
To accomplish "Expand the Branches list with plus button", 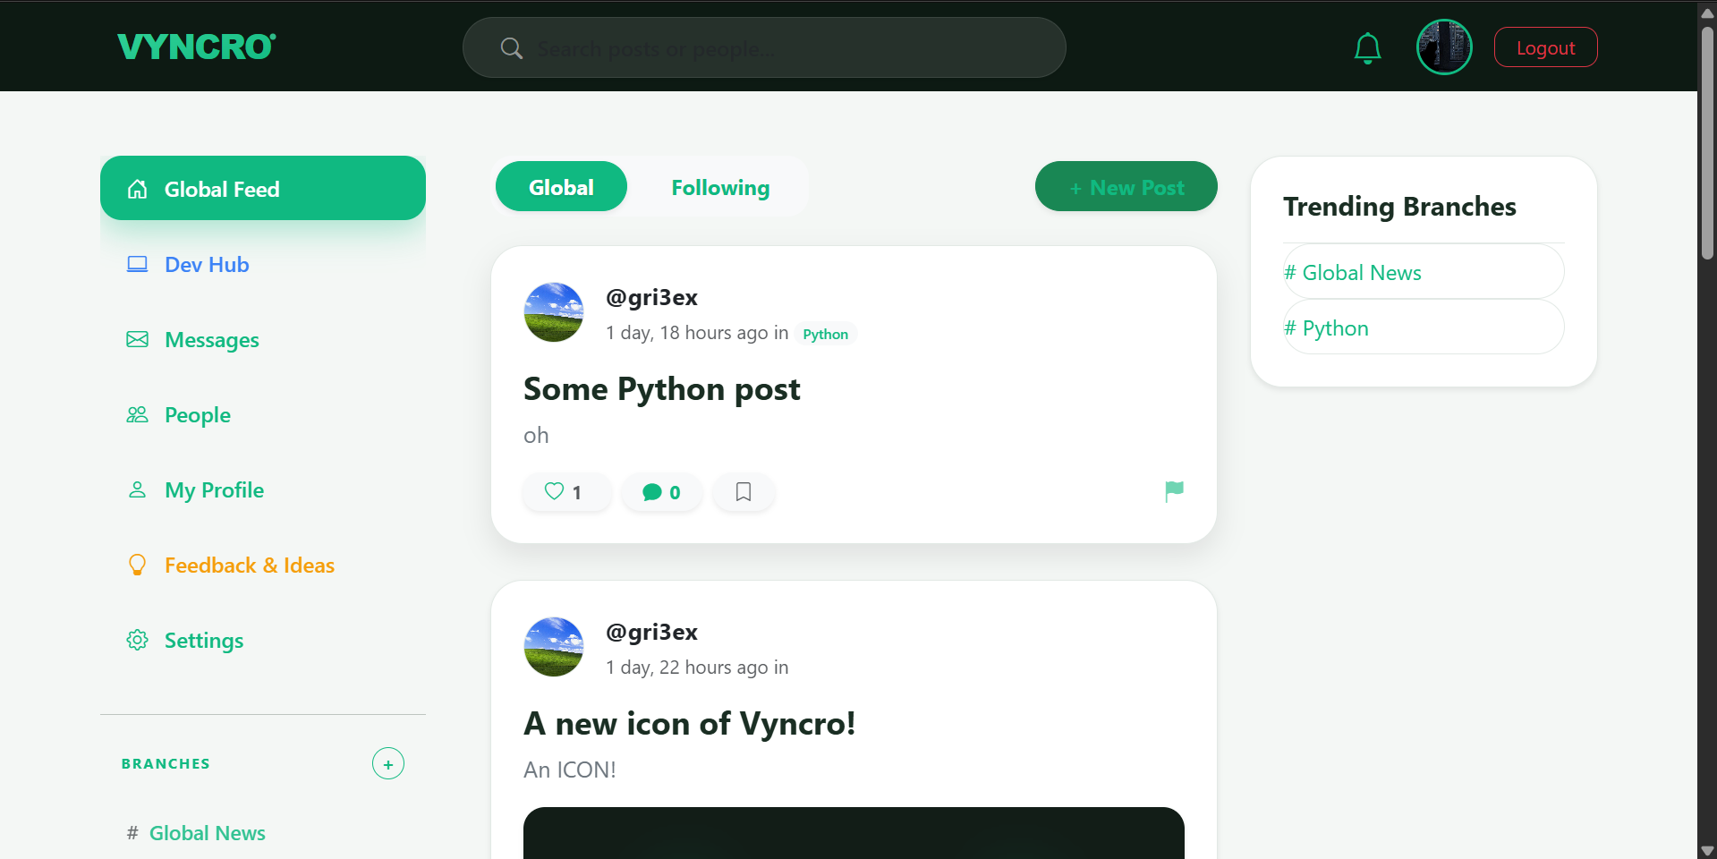I will tap(387, 763).
